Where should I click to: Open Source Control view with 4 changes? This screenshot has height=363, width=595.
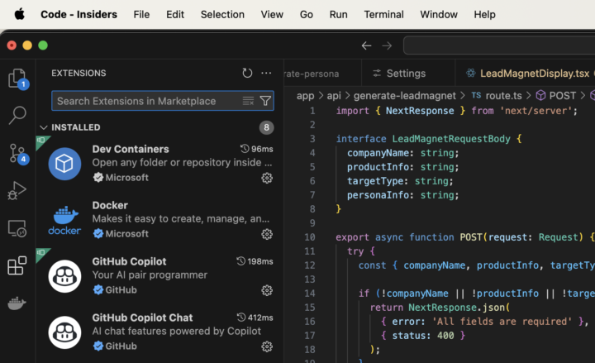[17, 153]
